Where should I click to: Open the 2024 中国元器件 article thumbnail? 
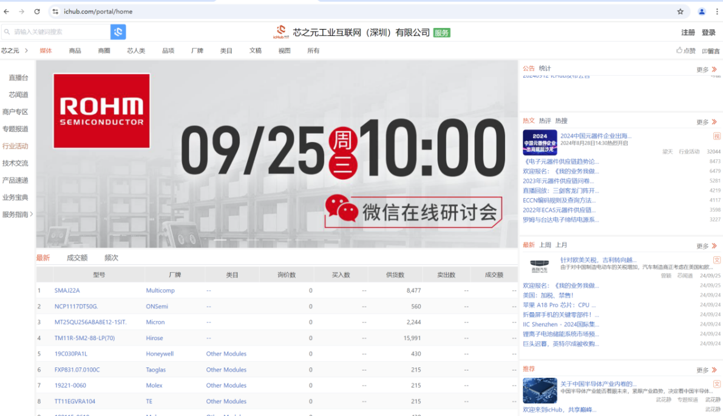tap(540, 143)
